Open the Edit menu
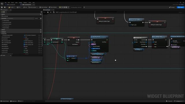The image size is (185, 104). click(9, 3)
